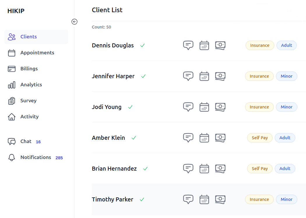
Task: Open Brian Hernandez's calendar icon
Action: 204,169
